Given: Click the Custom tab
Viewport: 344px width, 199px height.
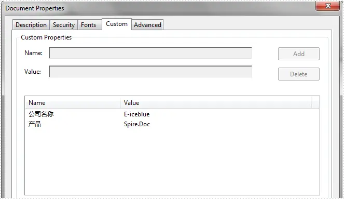Looking at the screenshot, I should pyautogui.click(x=117, y=24).
